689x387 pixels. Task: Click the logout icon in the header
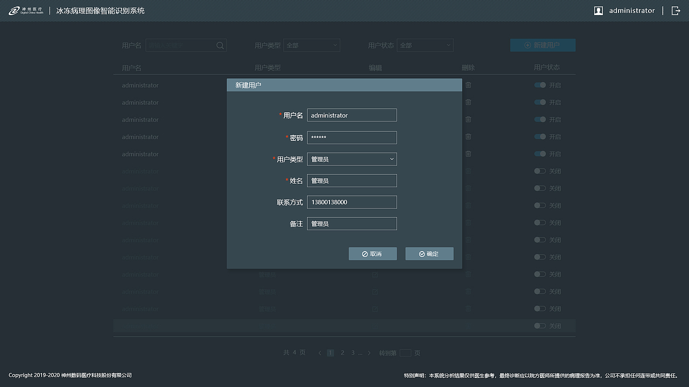click(x=676, y=11)
